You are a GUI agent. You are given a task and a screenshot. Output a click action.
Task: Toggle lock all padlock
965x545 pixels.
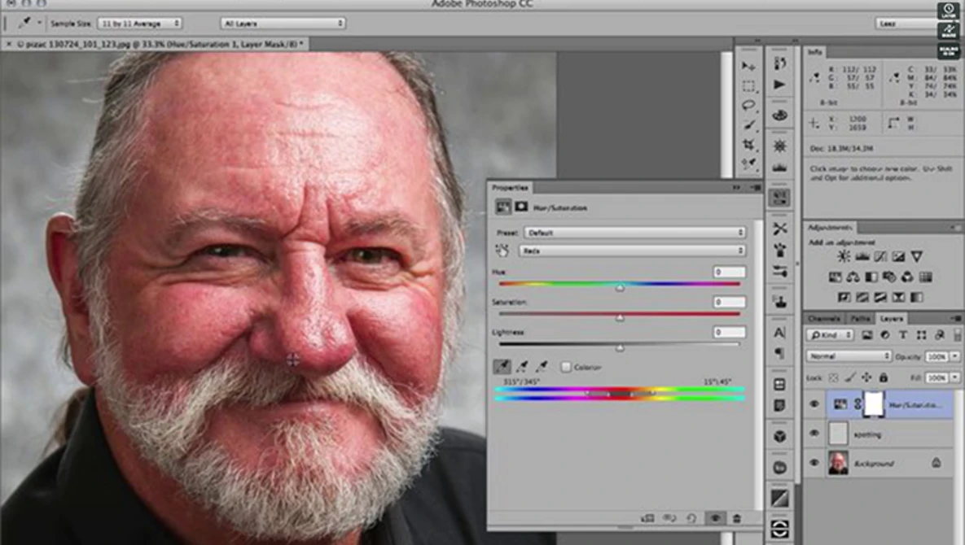(883, 377)
